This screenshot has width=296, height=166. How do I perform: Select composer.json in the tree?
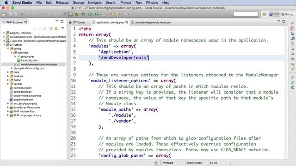pyautogui.click(x=22, y=88)
